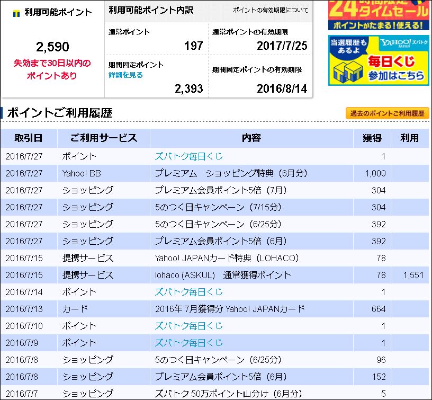Click 2016年 7月獲得分 Yahoo! JAPANカード text
Viewport: 432px width, 400px height.
230,309
